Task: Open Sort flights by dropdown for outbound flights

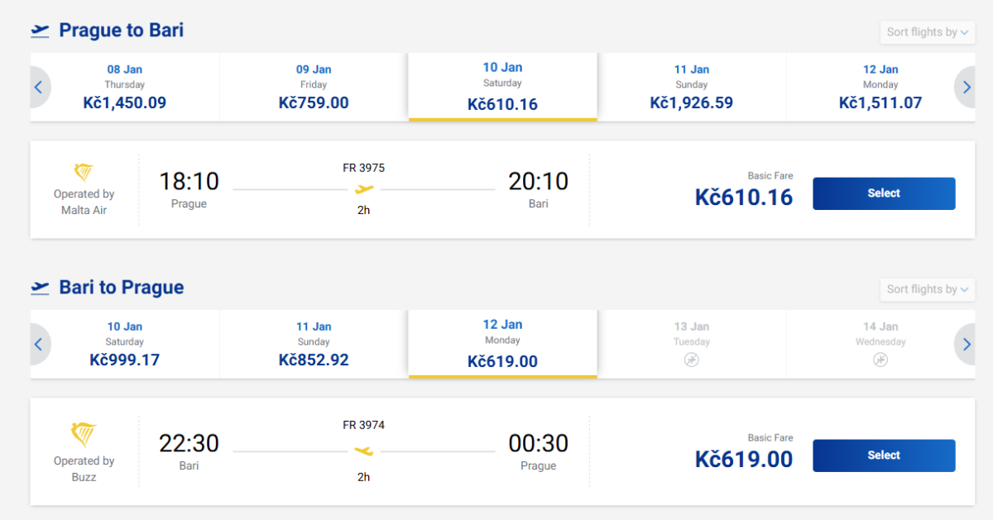Action: pos(927,32)
